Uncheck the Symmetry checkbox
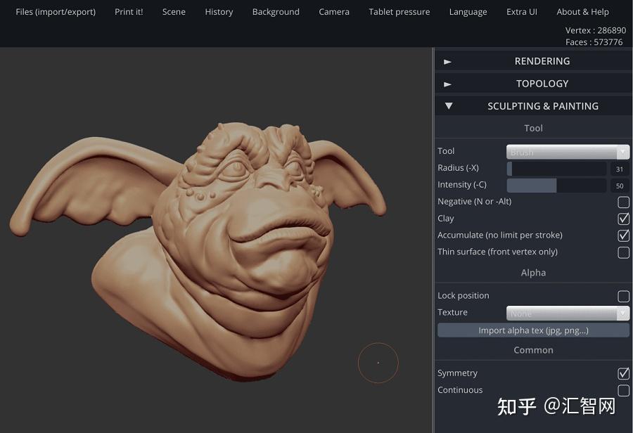The width and height of the screenshot is (633, 433). coord(623,374)
